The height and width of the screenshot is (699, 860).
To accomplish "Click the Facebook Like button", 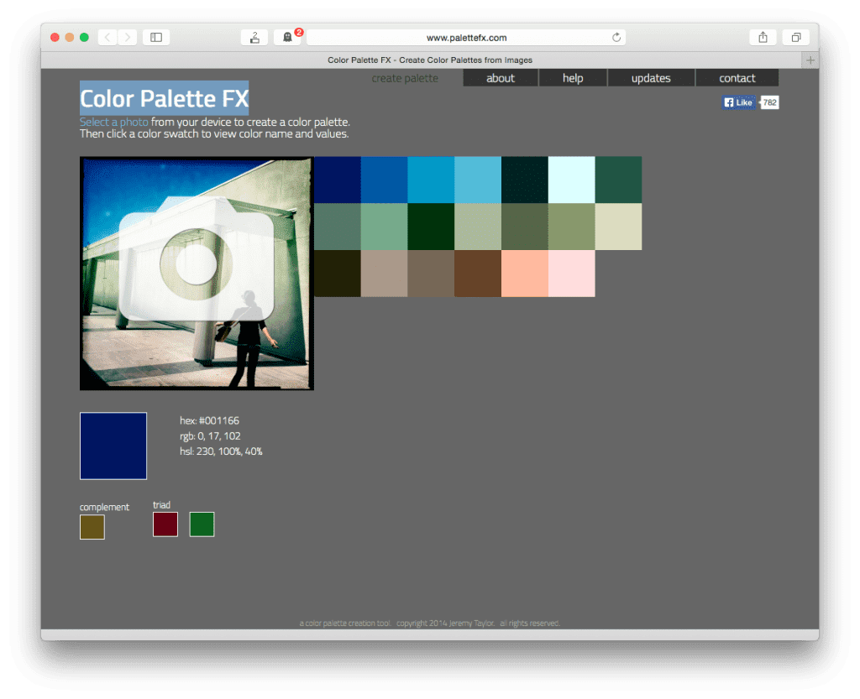I will tap(739, 102).
